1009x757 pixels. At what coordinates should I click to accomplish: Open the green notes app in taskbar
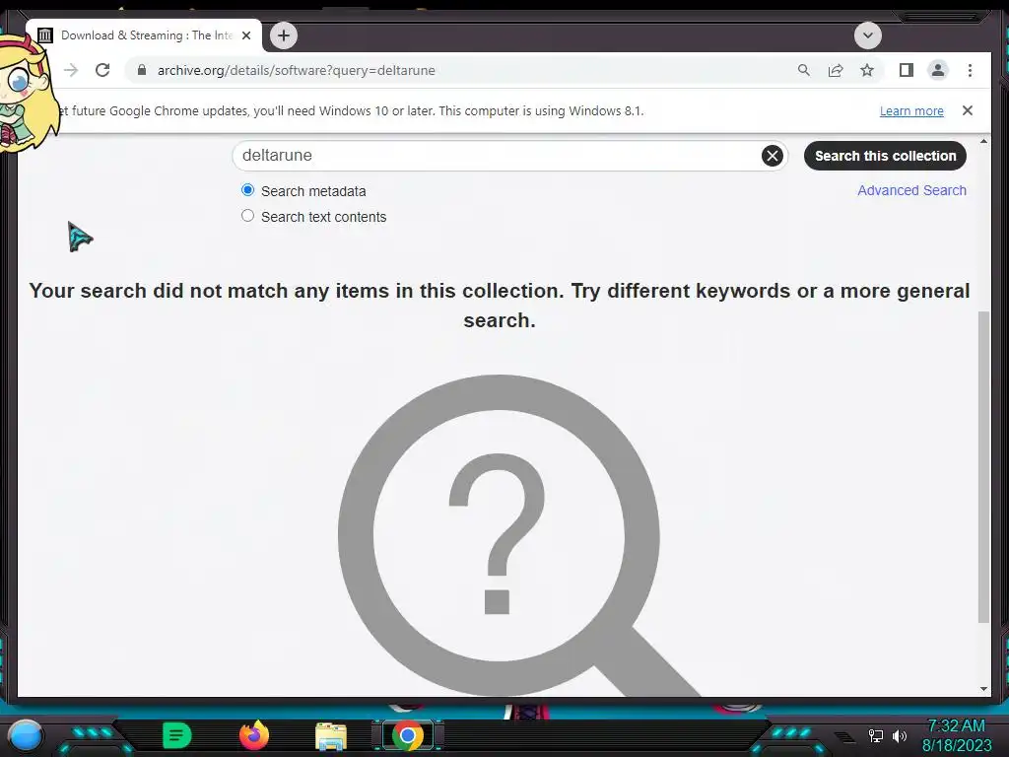coord(177,735)
